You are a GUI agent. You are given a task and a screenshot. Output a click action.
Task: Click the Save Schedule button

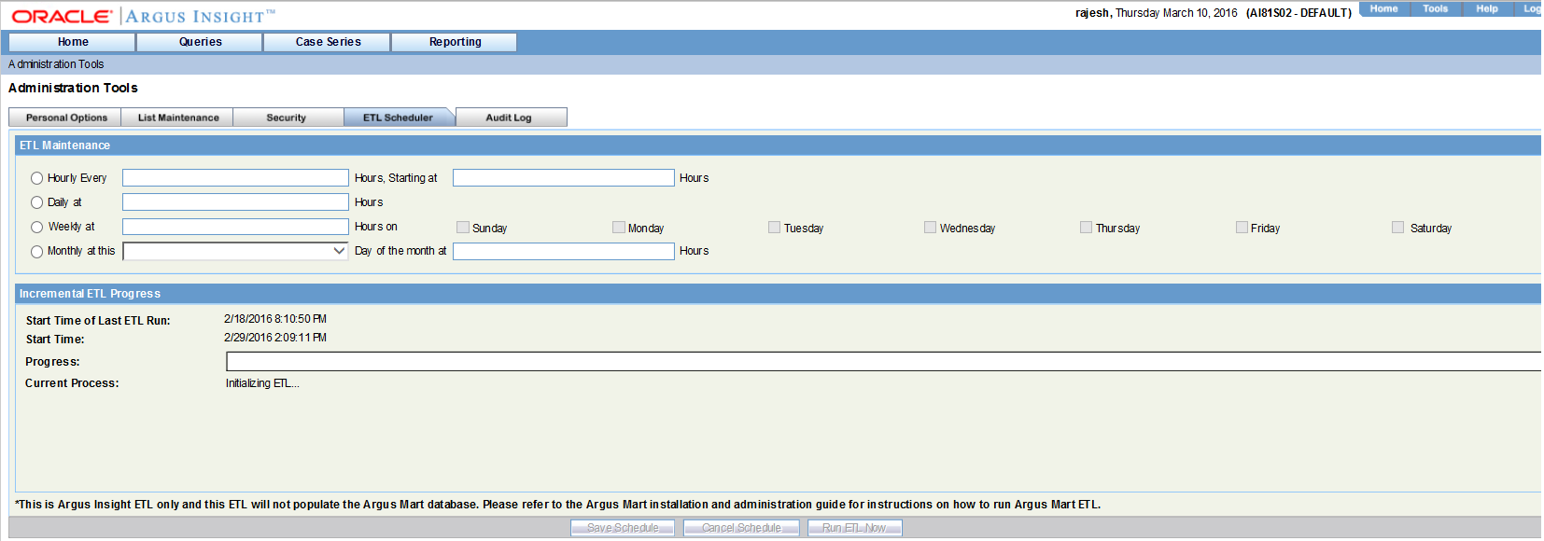[x=623, y=528]
